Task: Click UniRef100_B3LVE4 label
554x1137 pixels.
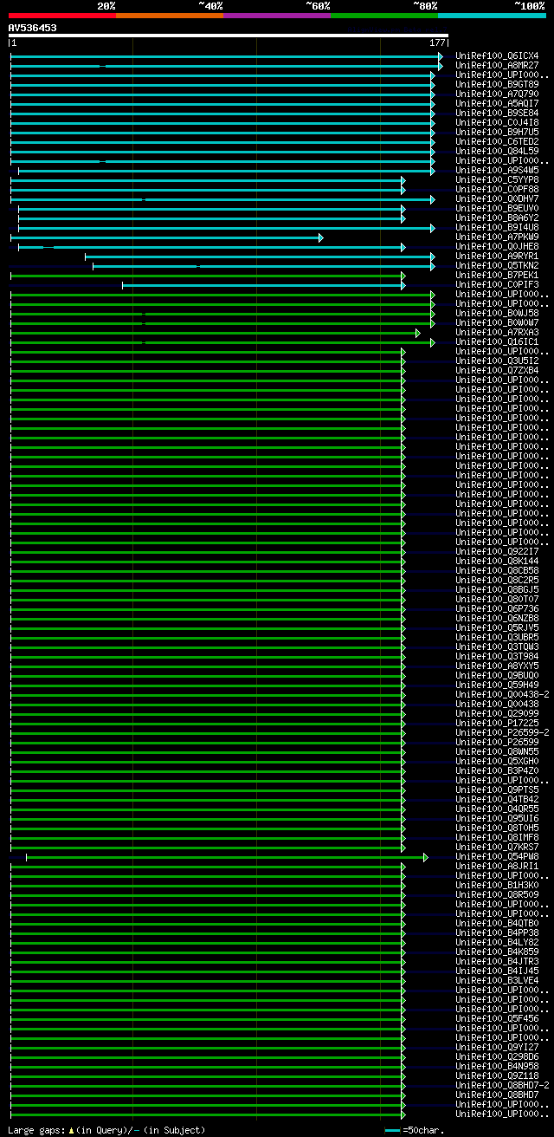Action: tap(497, 980)
